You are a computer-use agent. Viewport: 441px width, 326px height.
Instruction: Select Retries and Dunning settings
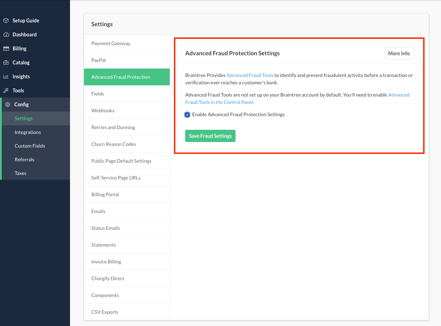click(x=113, y=127)
